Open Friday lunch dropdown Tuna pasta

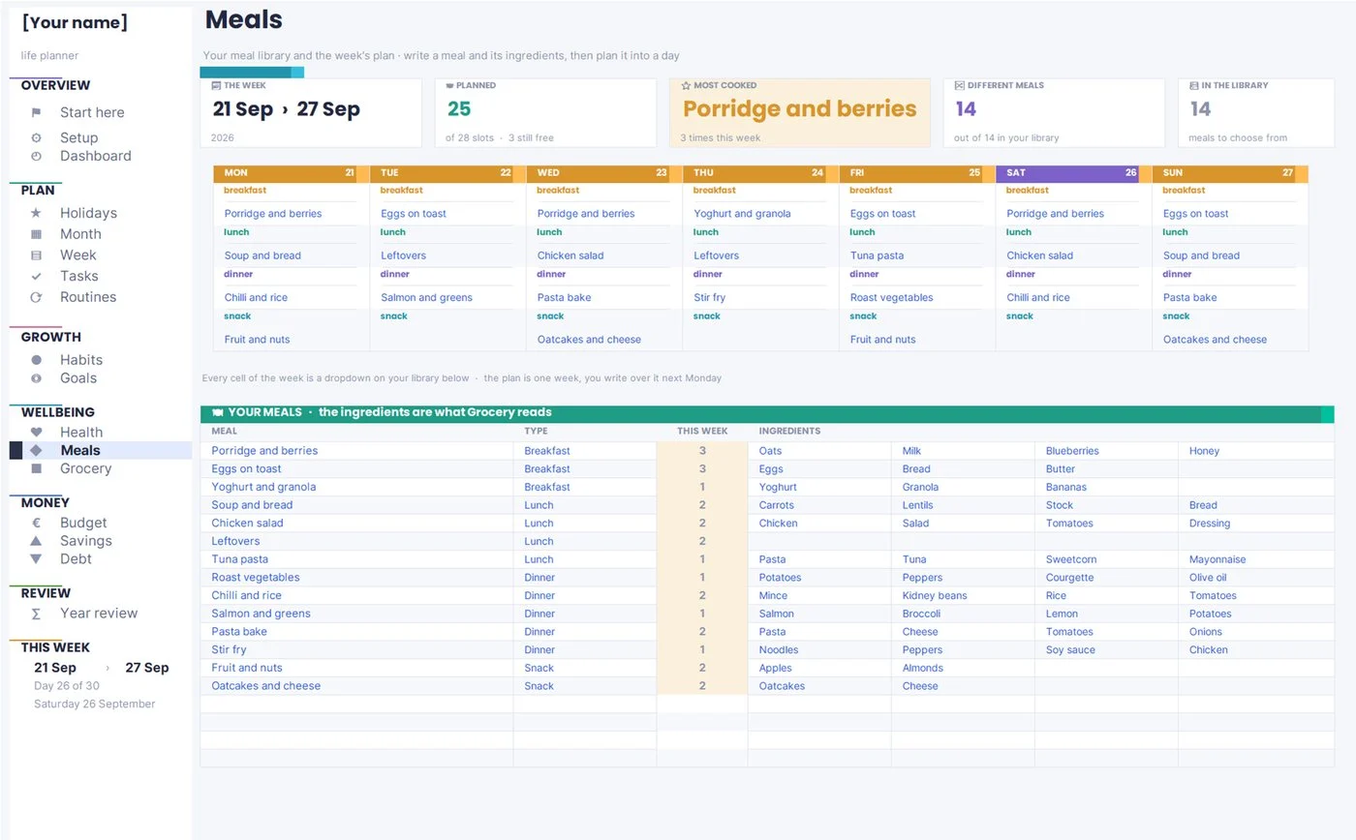[x=917, y=255]
